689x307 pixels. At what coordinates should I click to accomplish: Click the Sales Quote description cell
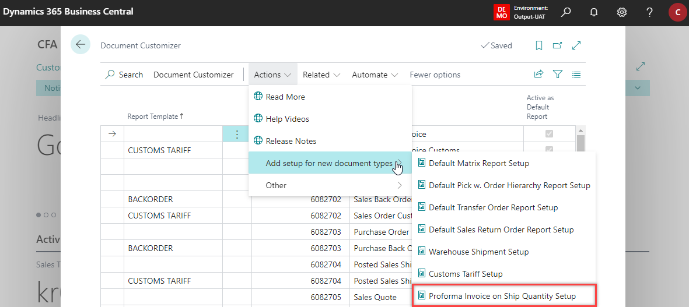click(380, 297)
